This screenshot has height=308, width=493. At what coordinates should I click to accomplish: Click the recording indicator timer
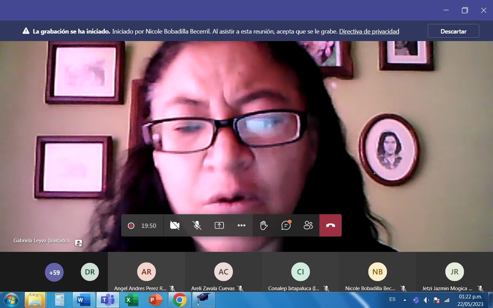coord(142,226)
